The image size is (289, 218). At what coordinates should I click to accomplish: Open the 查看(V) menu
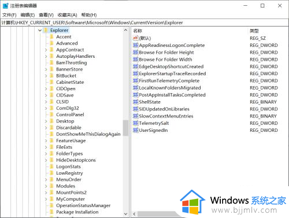coord(46,15)
